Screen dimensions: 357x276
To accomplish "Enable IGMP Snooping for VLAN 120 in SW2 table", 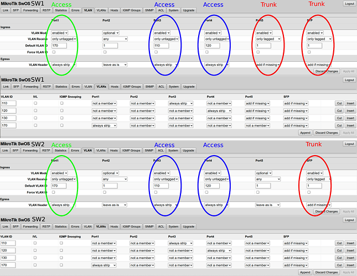I will (61, 251).
